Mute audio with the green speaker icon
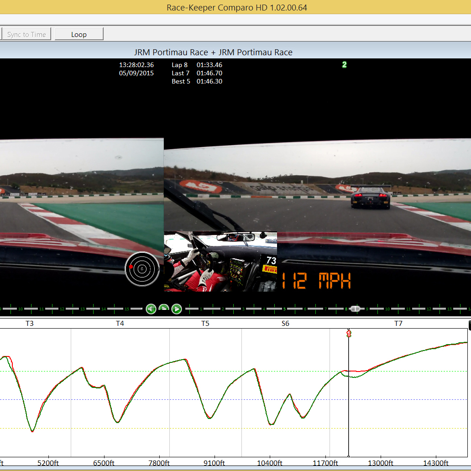 pos(151,309)
